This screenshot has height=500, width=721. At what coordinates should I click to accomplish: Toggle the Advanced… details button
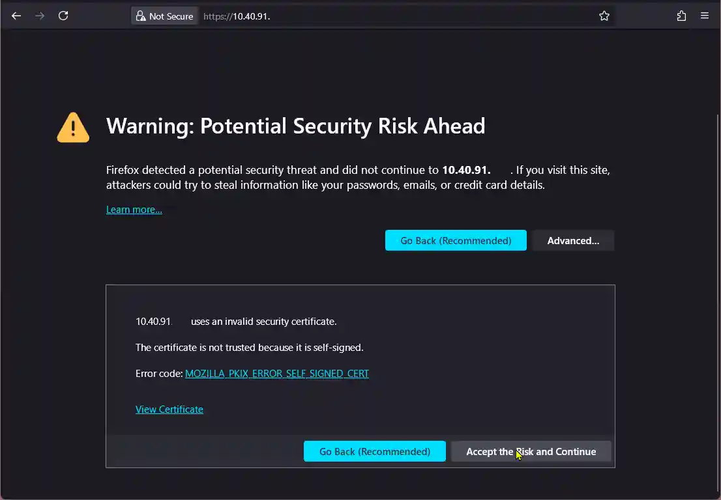tap(573, 241)
